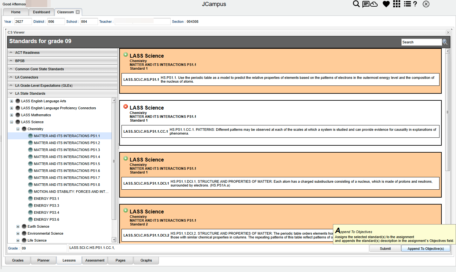456x272 pixels.
Task: Collapse the Chemistry tree node
Action: tap(18, 129)
